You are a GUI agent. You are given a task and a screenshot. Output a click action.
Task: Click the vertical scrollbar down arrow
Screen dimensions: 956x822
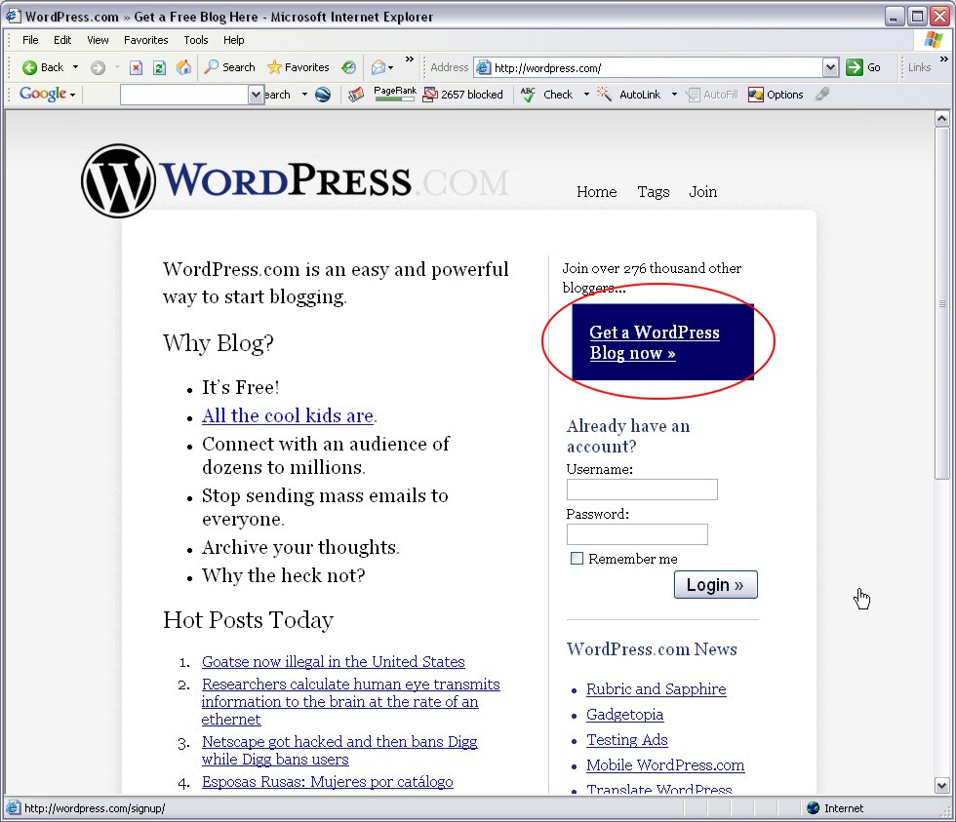point(942,786)
